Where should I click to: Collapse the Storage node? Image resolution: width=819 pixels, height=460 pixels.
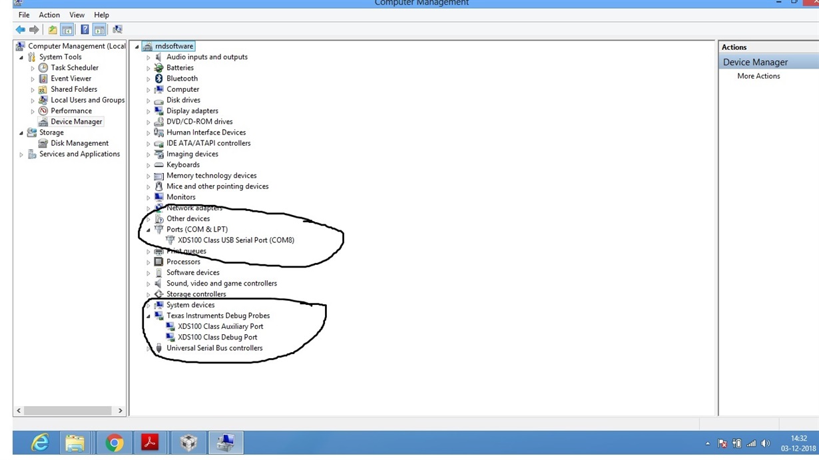21,133
